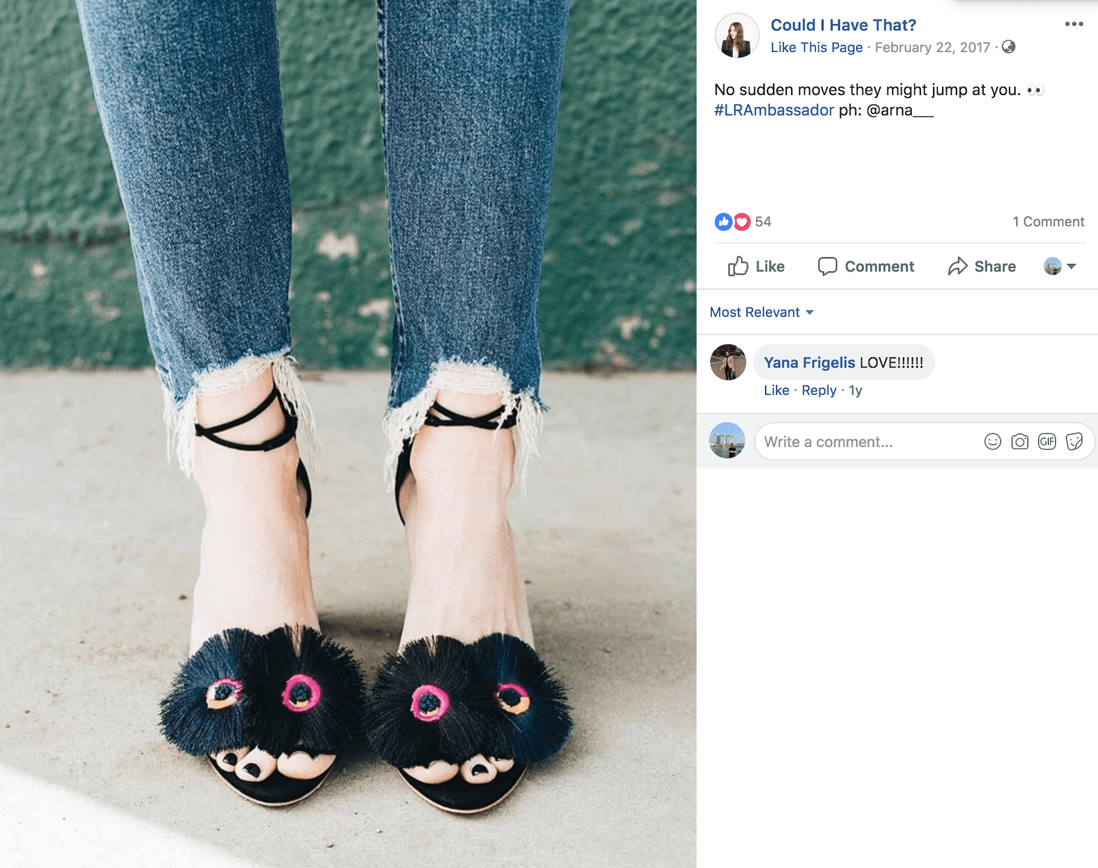
Task: Click Like This Page link
Action: [x=816, y=47]
